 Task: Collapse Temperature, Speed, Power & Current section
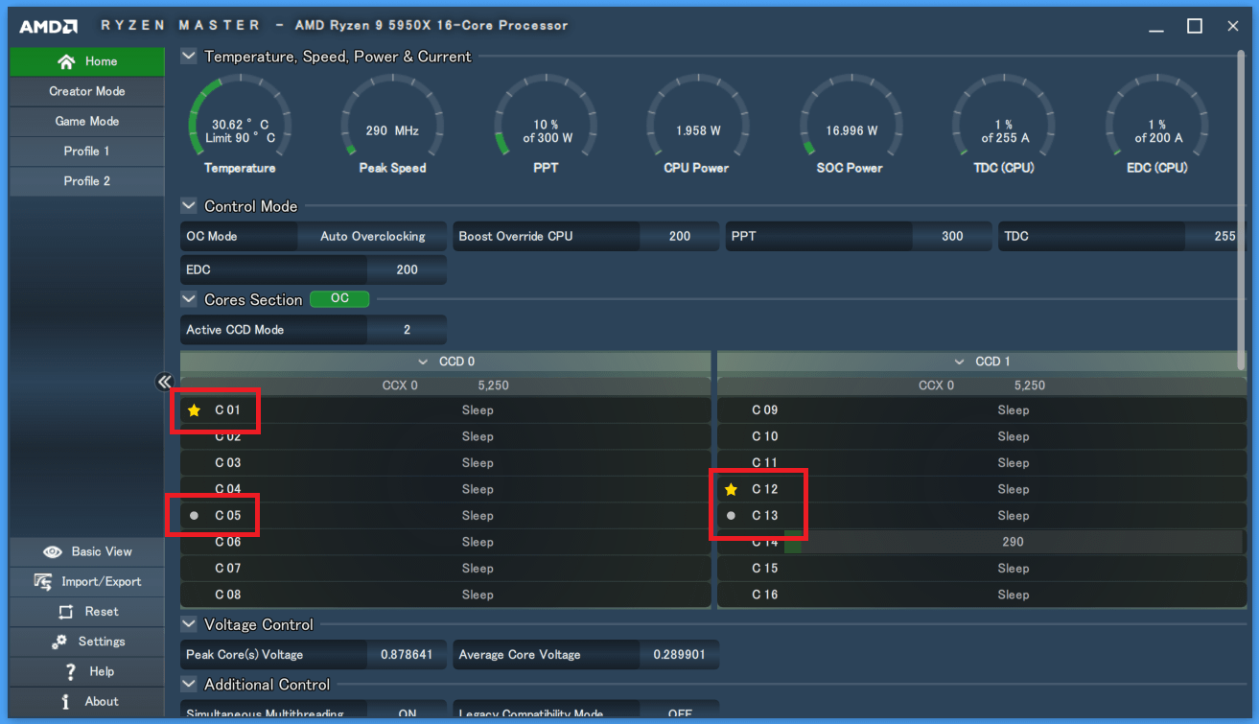(x=189, y=57)
